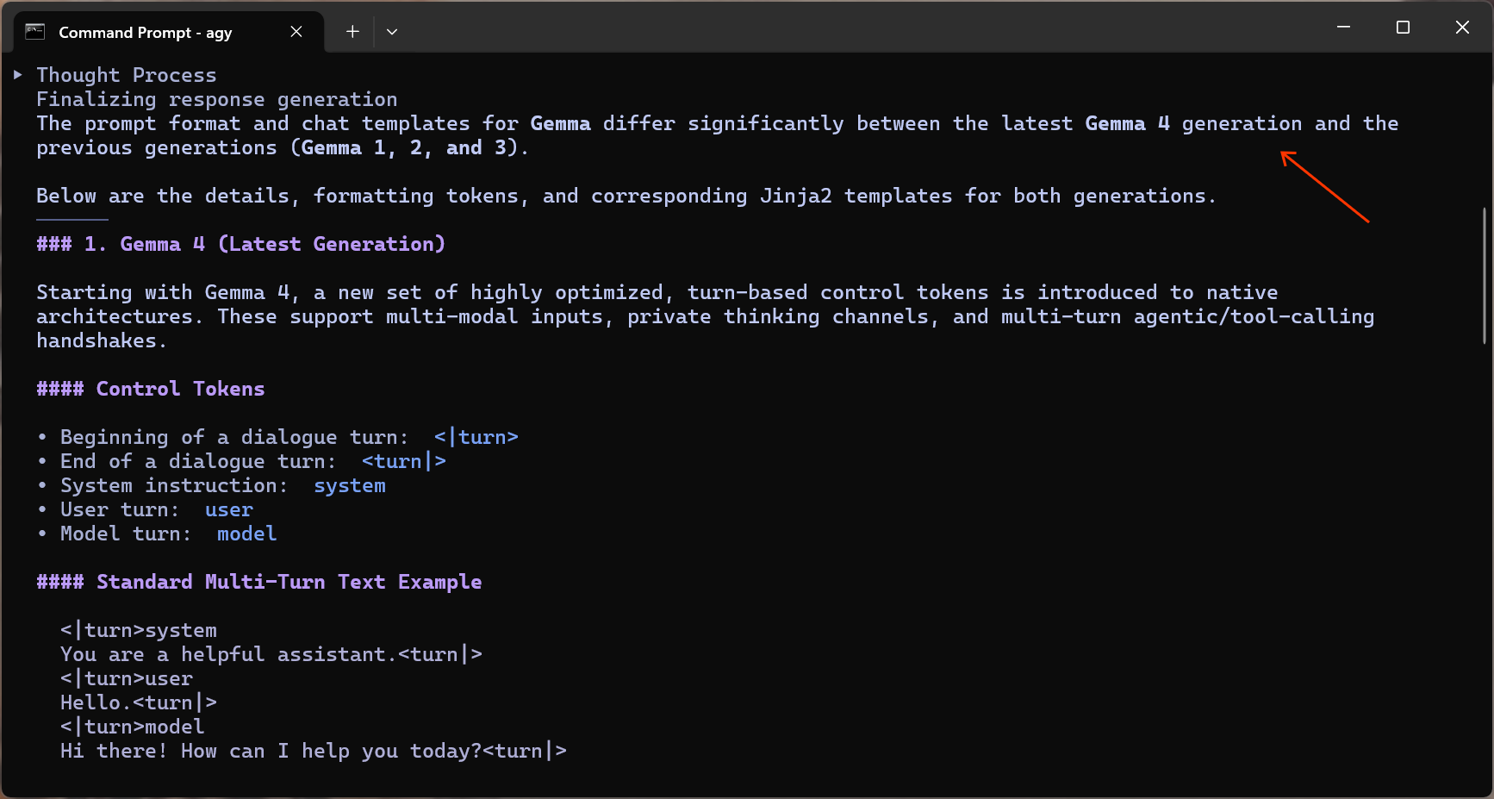1494x799 pixels.
Task: Open a new terminal tab with the plus button
Action: (352, 32)
